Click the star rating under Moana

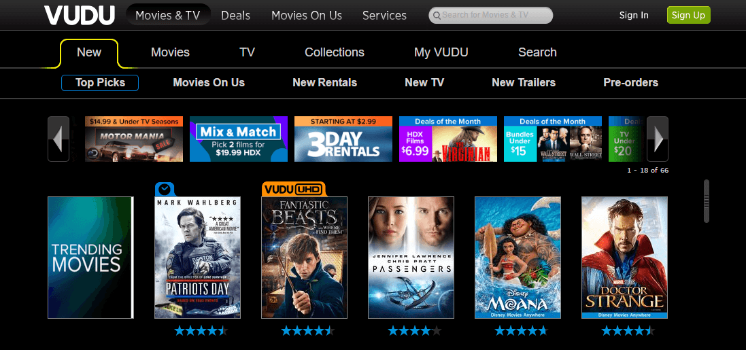click(x=521, y=330)
